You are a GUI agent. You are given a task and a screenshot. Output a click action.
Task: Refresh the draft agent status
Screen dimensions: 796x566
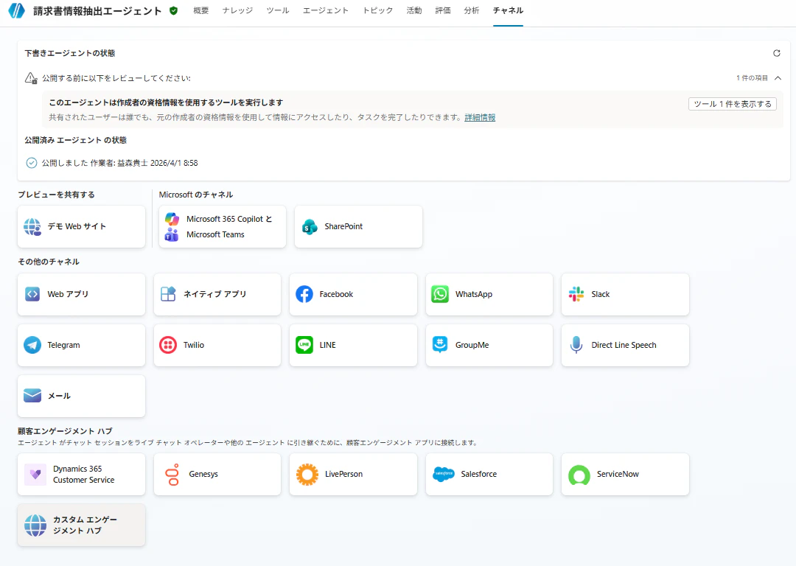click(x=776, y=53)
